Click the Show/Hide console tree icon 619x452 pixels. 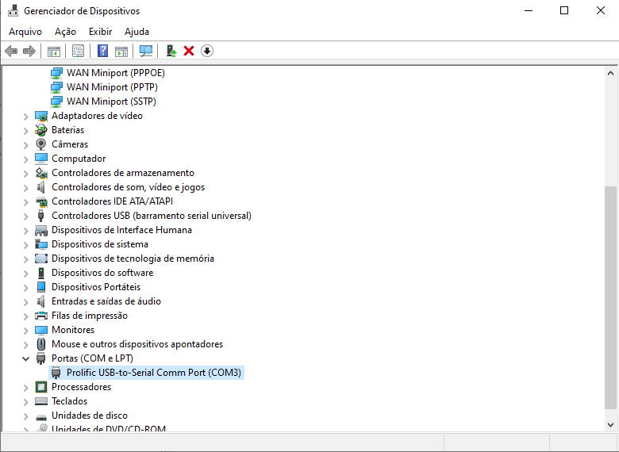click(54, 51)
